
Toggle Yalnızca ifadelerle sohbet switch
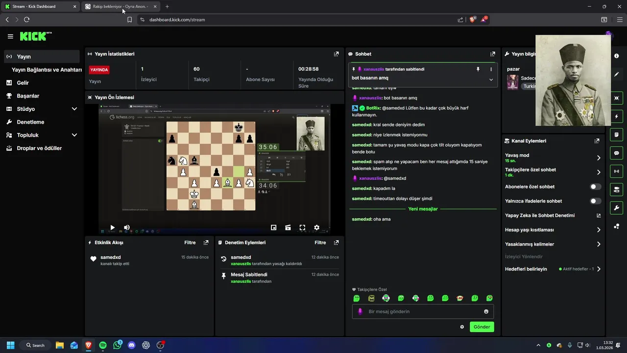(595, 201)
